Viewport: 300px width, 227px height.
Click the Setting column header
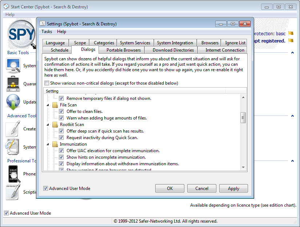[135, 91]
